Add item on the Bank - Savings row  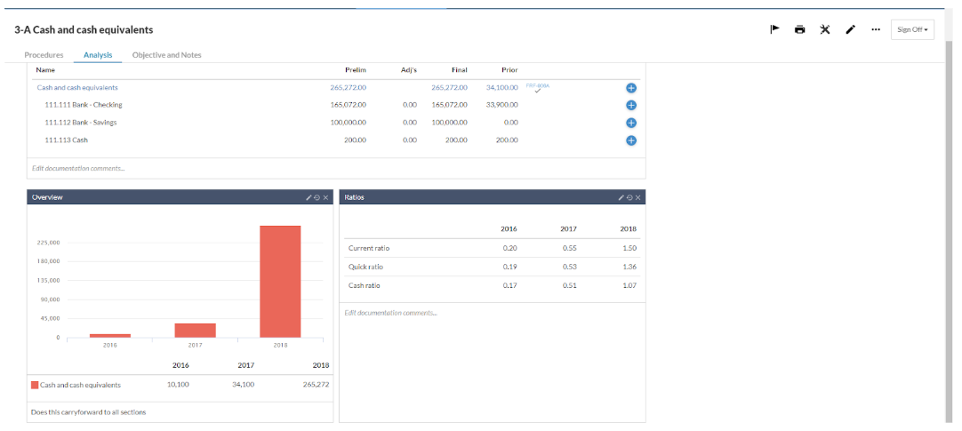(x=631, y=123)
